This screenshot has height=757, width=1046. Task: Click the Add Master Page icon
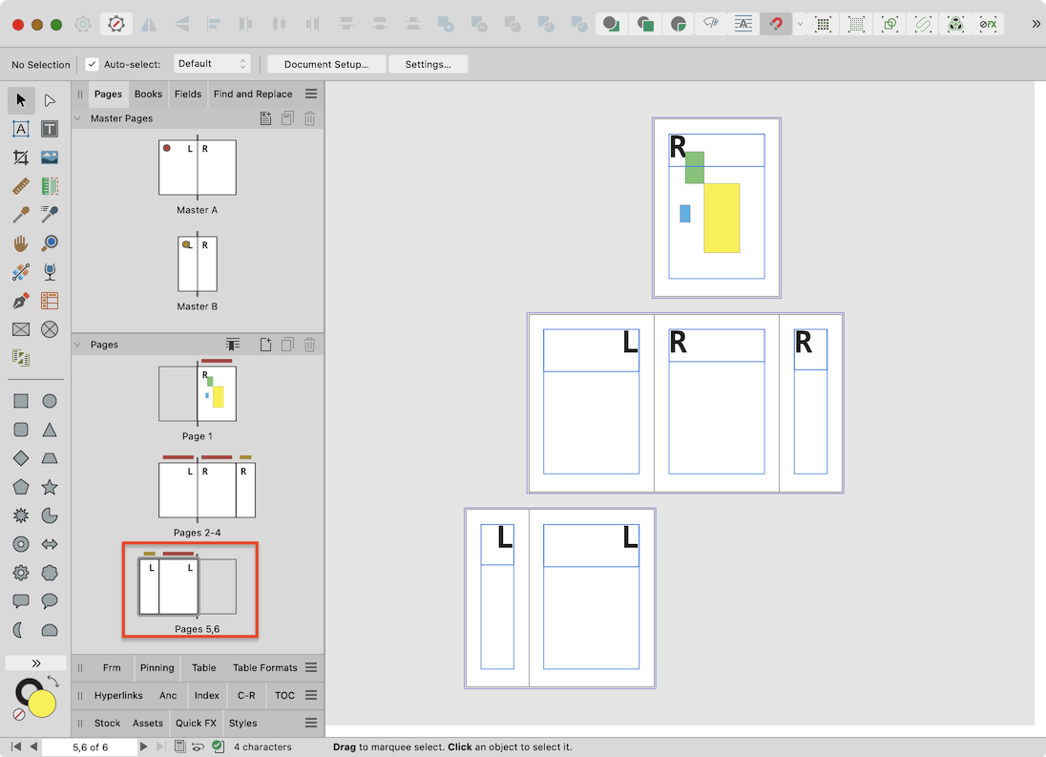pos(266,118)
